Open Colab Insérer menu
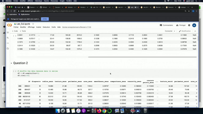 [x=38, y=27]
